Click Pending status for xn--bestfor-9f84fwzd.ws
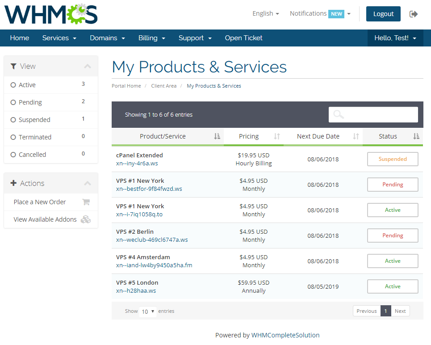The image size is (431, 345). click(x=393, y=185)
